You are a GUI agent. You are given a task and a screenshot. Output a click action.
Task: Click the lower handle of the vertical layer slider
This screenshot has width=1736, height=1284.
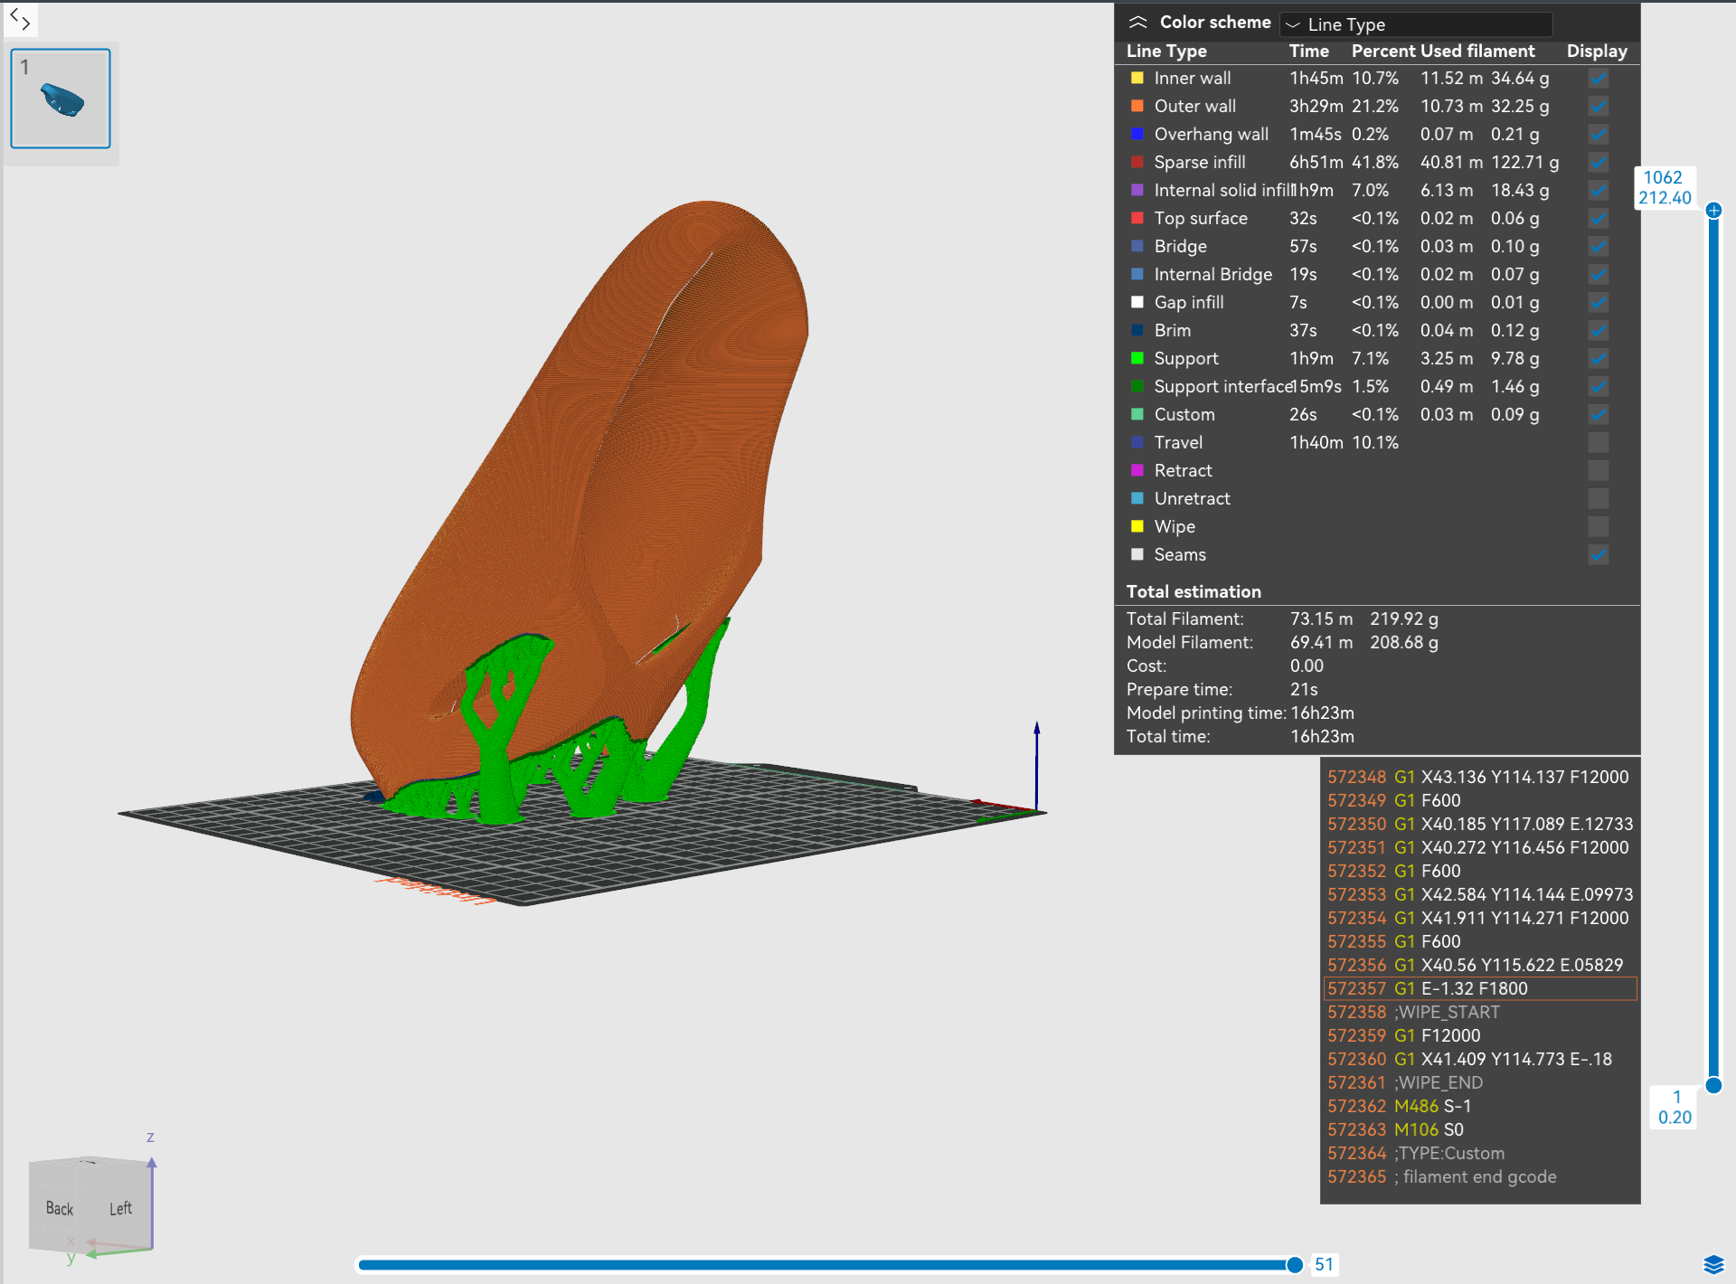1713,1085
